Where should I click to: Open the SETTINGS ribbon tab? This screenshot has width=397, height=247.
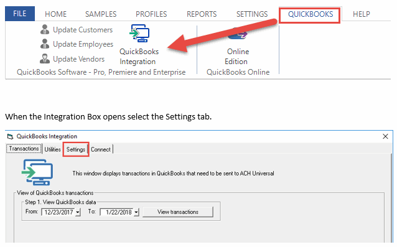(252, 14)
